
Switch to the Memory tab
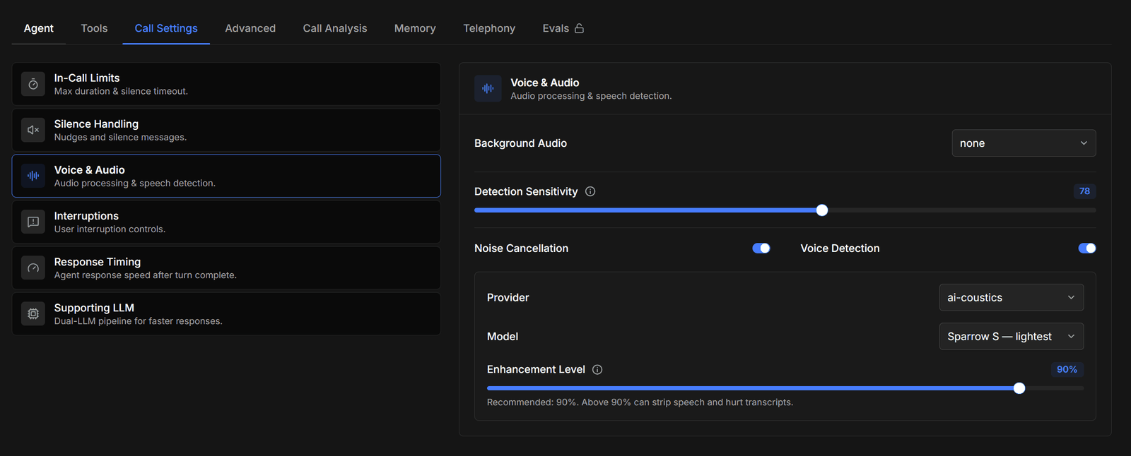(x=415, y=28)
